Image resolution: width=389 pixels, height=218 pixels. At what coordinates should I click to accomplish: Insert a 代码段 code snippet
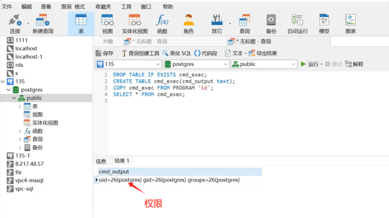pyautogui.click(x=206, y=53)
